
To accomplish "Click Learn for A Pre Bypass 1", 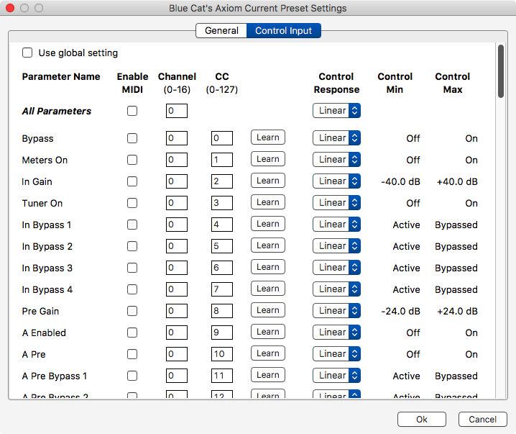I will pyautogui.click(x=268, y=375).
